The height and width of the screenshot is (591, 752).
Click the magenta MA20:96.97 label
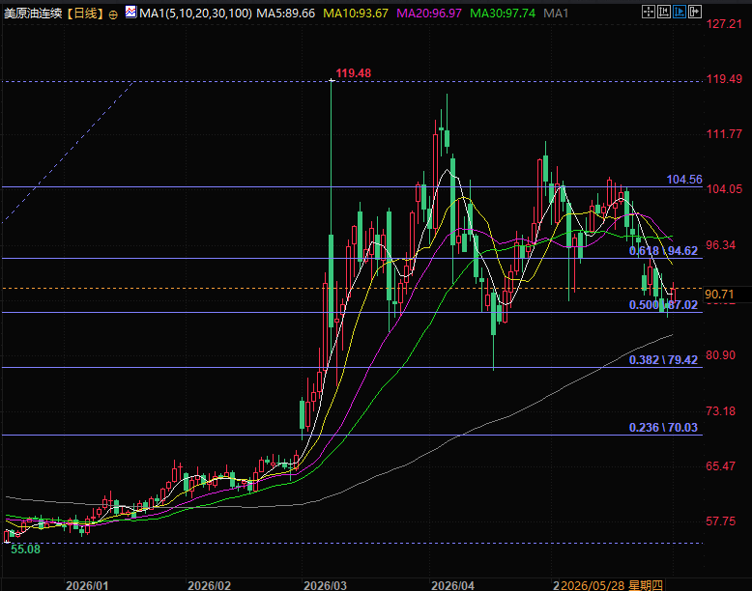pos(429,13)
